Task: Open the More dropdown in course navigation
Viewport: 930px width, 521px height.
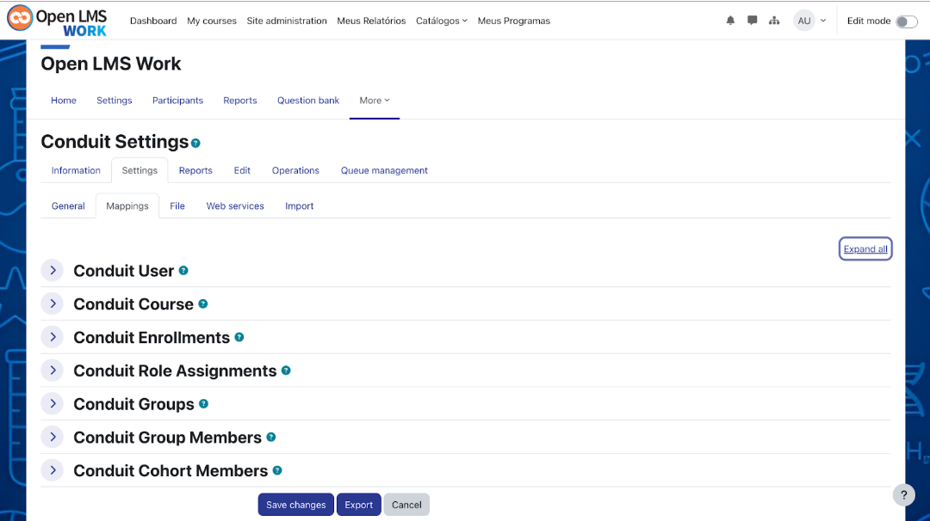Action: (375, 101)
